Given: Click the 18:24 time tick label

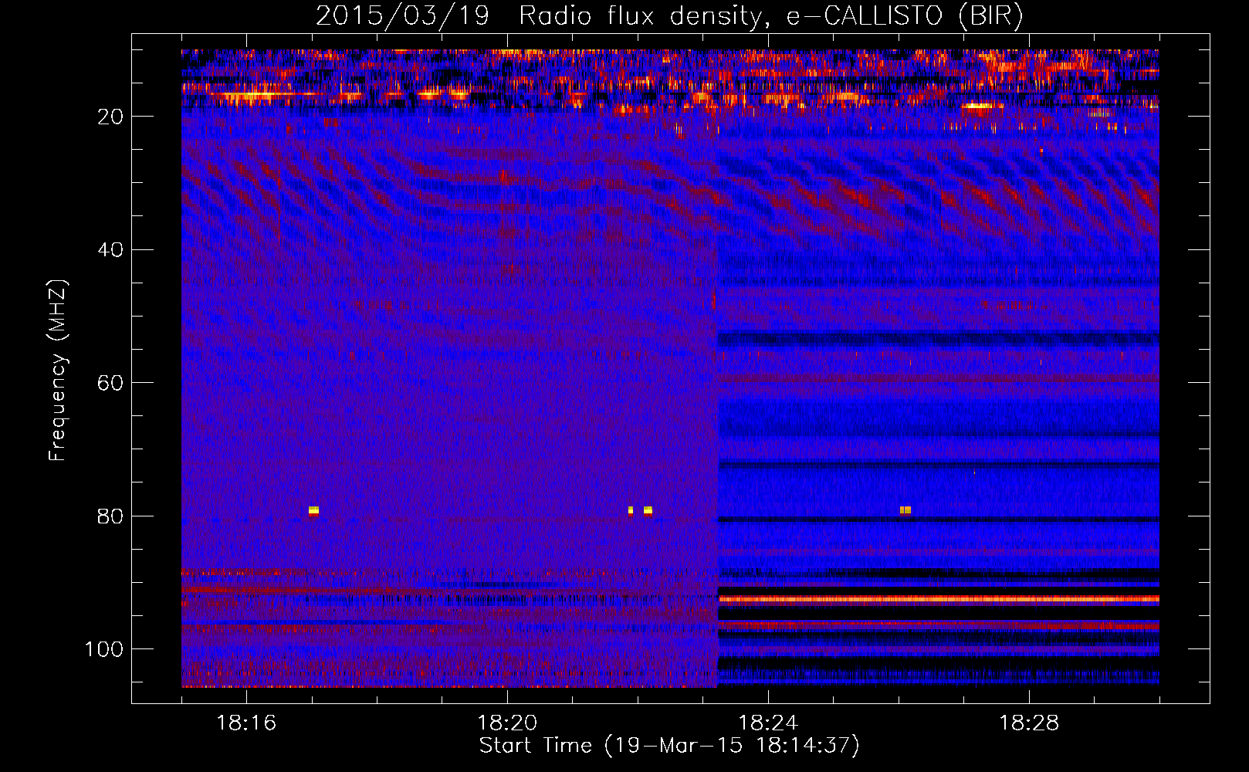Looking at the screenshot, I should (768, 723).
